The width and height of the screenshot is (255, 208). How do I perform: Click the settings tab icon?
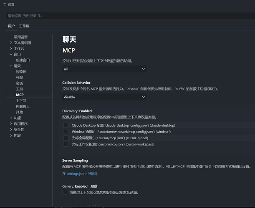pyautogui.click(x=5, y=5)
